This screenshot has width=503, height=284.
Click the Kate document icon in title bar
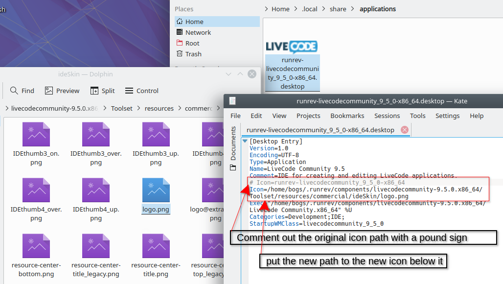coord(232,101)
